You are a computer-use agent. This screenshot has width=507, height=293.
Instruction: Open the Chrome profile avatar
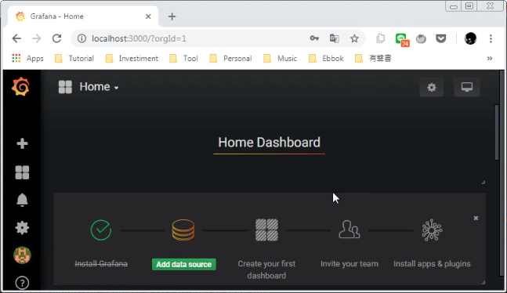pos(470,38)
